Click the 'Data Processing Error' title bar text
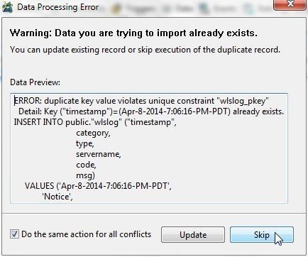Screen dimensions: 308x257 coord(58,7)
